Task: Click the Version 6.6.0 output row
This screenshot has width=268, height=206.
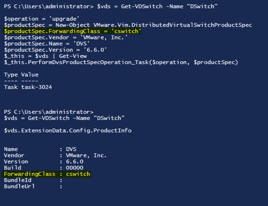Action: point(43,162)
